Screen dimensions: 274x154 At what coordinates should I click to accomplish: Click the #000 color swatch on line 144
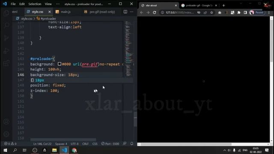60,64
